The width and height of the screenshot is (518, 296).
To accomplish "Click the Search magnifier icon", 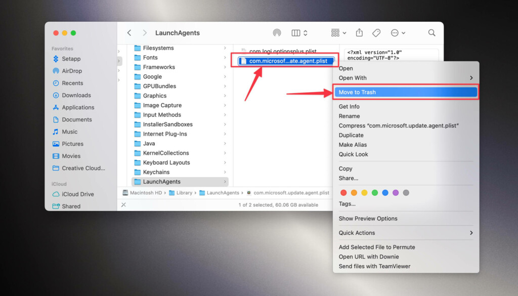I will pyautogui.click(x=431, y=33).
